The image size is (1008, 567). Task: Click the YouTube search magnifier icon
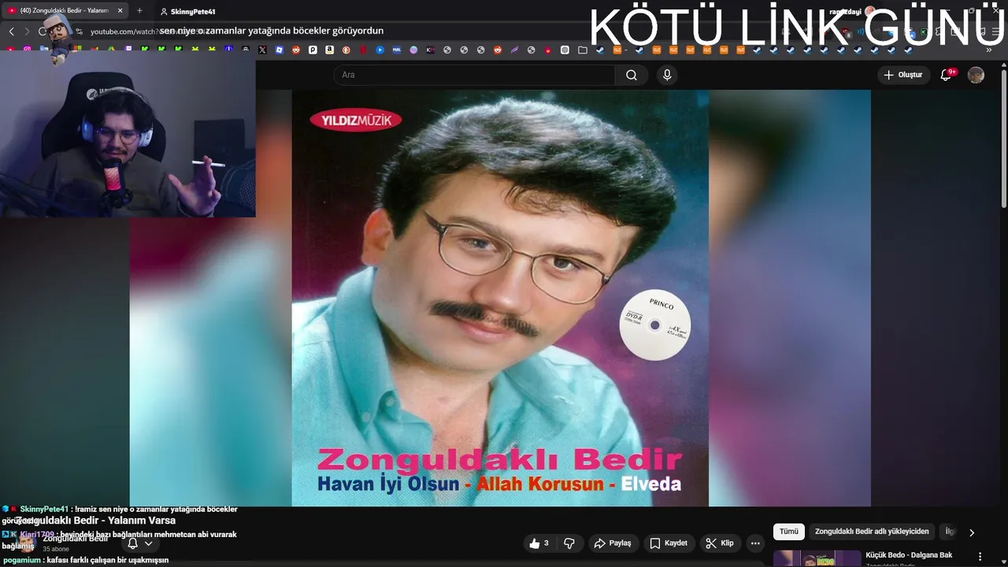632,75
